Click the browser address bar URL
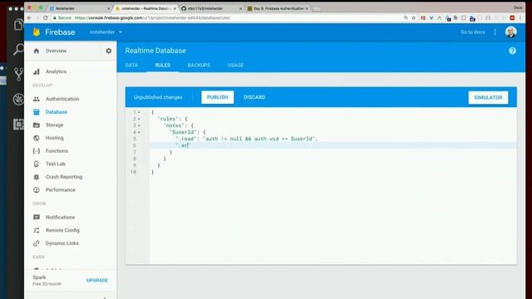 coord(152,17)
